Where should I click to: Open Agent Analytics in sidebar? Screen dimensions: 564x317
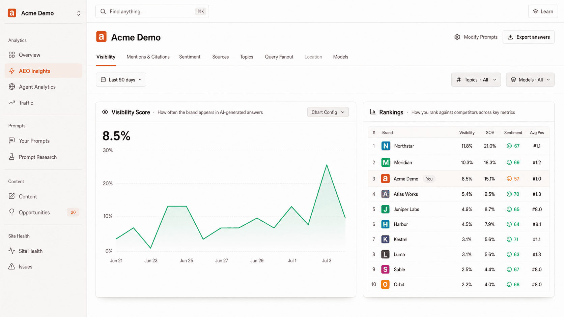[44, 87]
